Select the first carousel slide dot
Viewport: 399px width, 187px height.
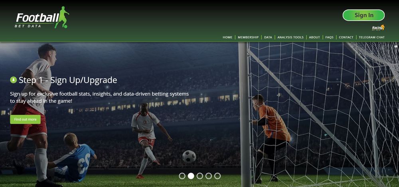click(182, 176)
